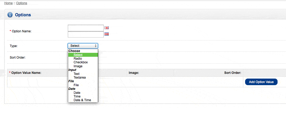Choose File option under File group
The height and width of the screenshot is (113, 286).
point(76,85)
